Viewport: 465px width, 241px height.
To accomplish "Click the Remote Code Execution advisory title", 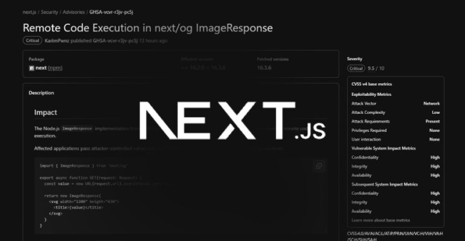I will pos(148,28).
